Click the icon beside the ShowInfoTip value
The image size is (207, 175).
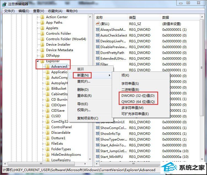[x=97, y=134]
